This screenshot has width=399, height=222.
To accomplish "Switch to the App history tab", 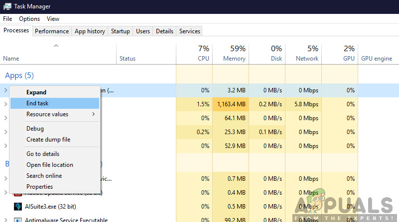I will click(90, 31).
